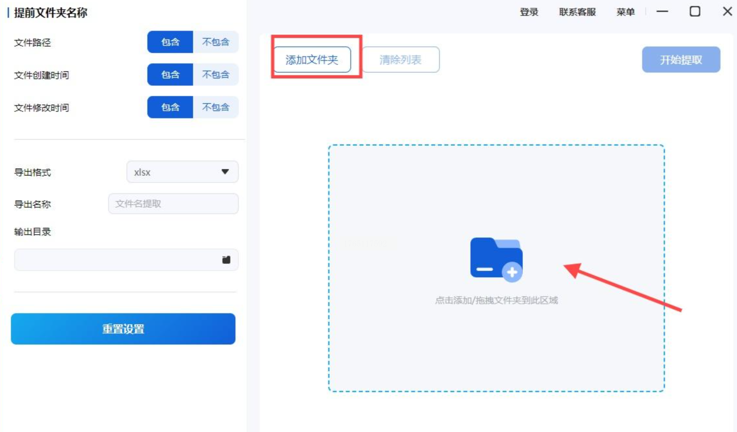Select 包含 for 文件修改时间
737x432 pixels.
[x=170, y=107]
